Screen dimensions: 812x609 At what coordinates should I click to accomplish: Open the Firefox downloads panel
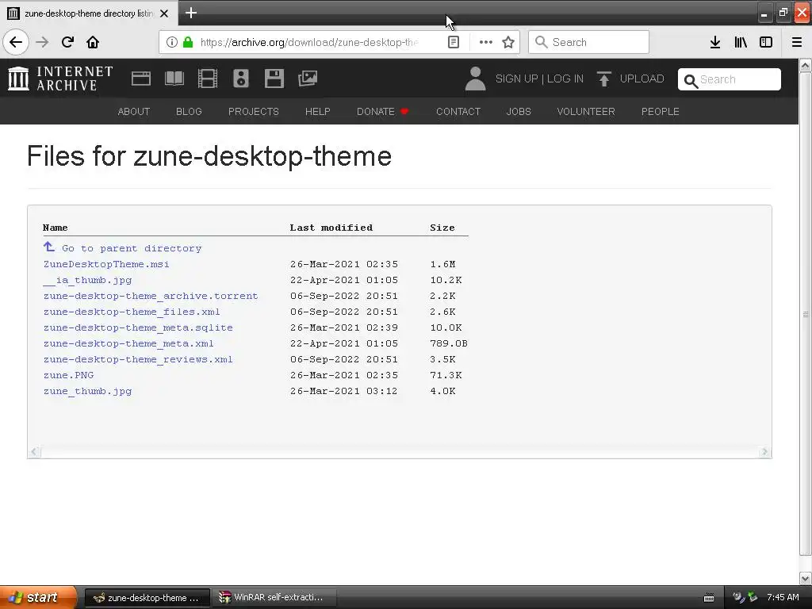point(714,42)
